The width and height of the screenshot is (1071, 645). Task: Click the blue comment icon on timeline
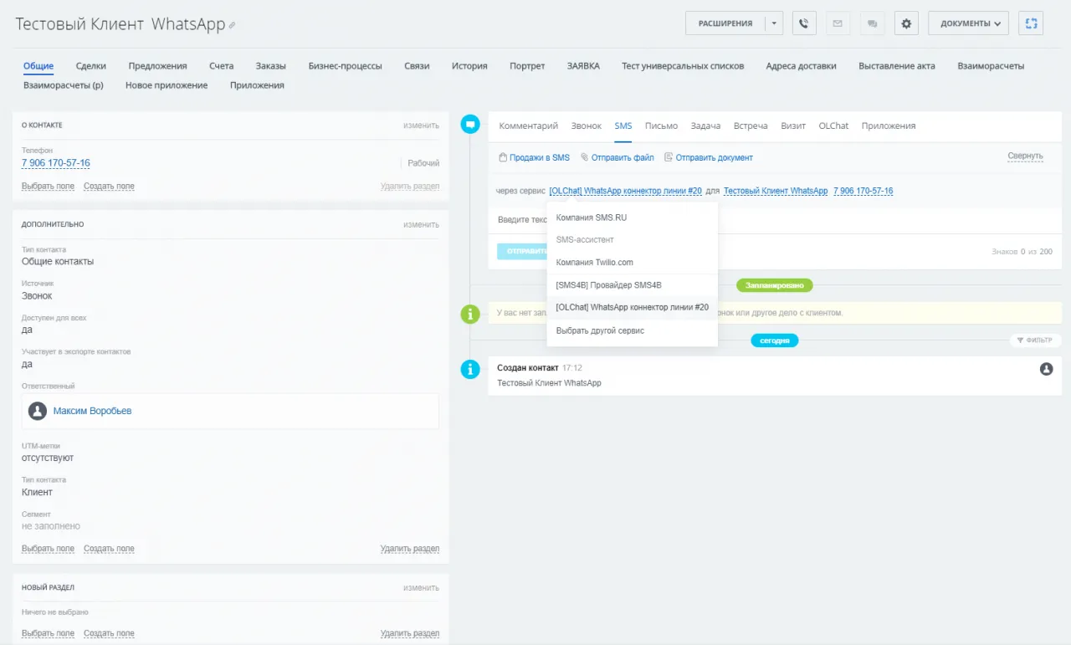point(470,125)
